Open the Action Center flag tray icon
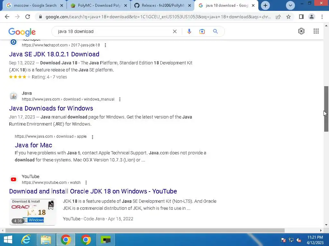Viewport: 329px width, 246px height. click(283, 240)
